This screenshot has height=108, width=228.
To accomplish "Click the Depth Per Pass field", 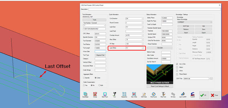I will [x=167, y=21].
